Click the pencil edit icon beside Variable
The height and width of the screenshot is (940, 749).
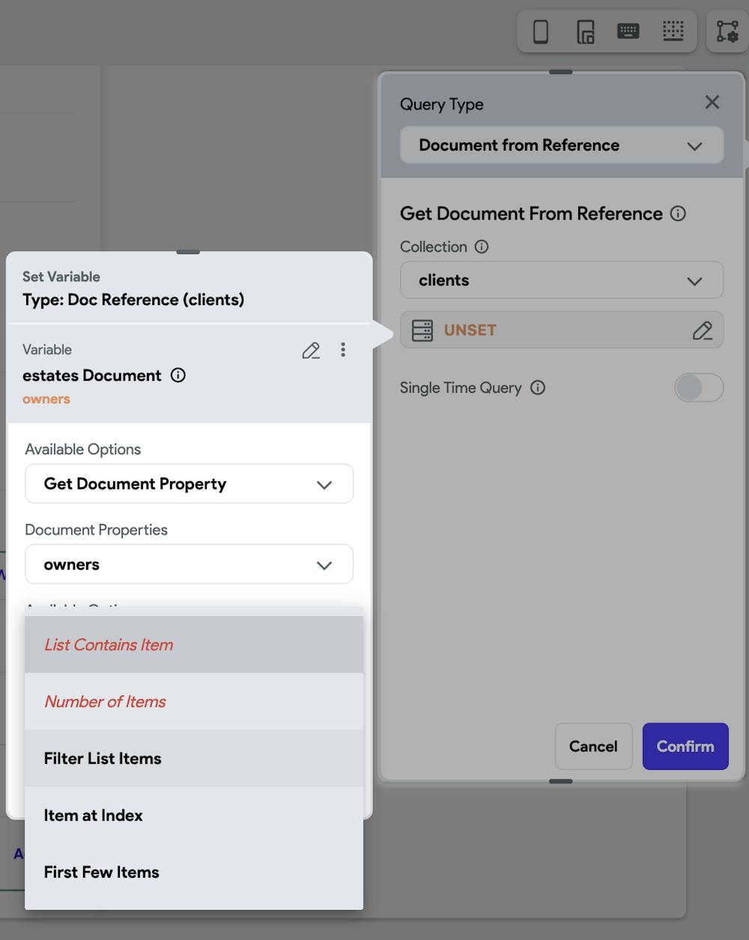[x=311, y=350]
